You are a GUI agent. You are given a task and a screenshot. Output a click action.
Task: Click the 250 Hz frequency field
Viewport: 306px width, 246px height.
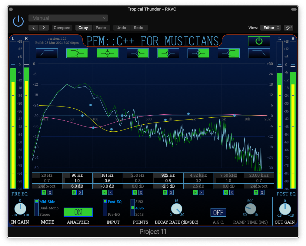(x=138, y=175)
